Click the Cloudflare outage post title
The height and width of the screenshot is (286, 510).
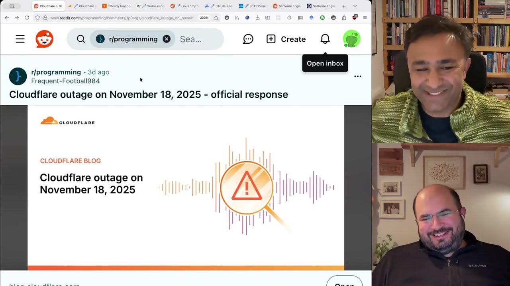149,95
